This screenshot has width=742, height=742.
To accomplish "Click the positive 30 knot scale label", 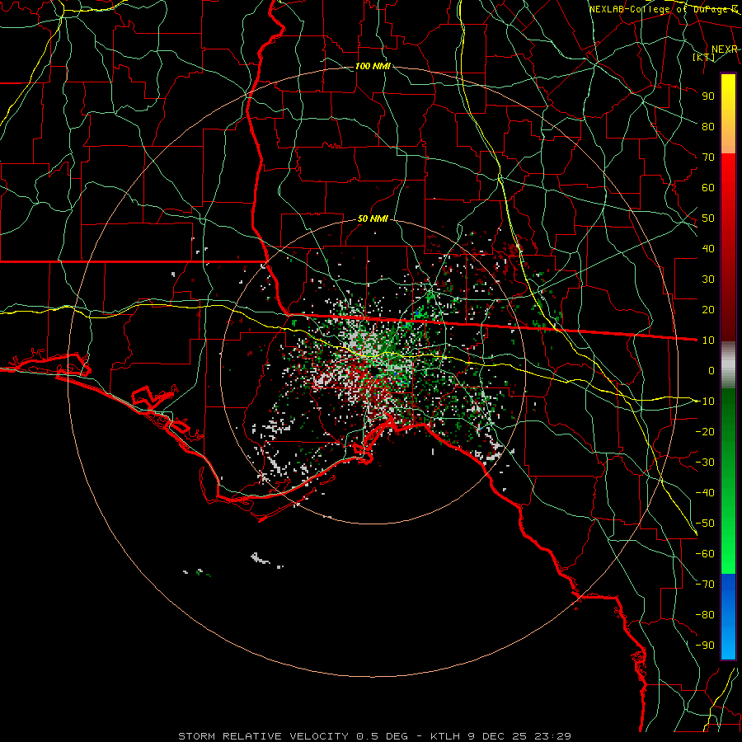I will (708, 279).
